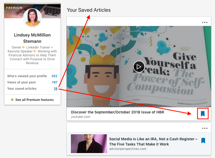The height and width of the screenshot is (158, 215).
Task: Open Lindsey McMillion Stemann profile name
Action: 32,38
